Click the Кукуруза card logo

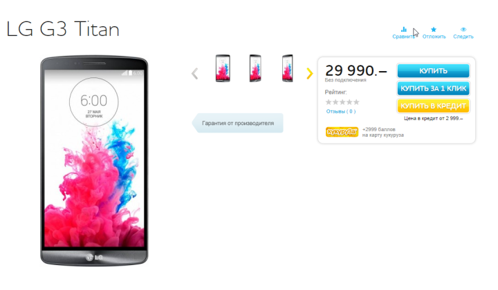click(x=342, y=132)
